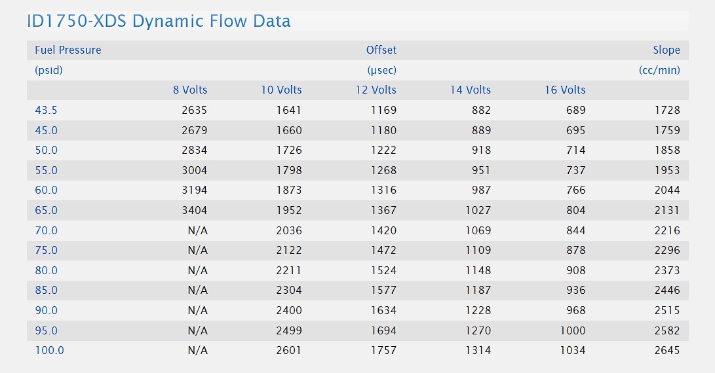Image resolution: width=715 pixels, height=373 pixels.
Task: Click the 43.5 fuel pressure row label
Action: tap(46, 110)
